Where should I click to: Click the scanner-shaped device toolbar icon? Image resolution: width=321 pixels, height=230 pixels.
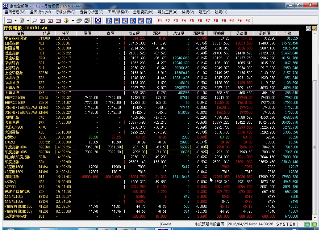[x=79, y=21]
